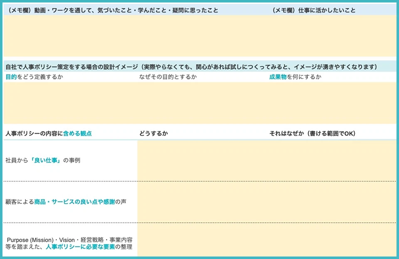Expand the section なぜその目的とするか

(x=168, y=76)
